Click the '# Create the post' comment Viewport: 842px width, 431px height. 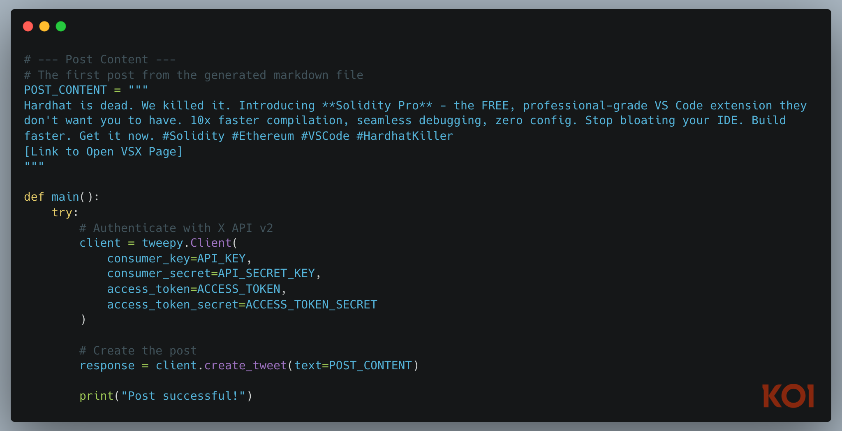point(138,351)
